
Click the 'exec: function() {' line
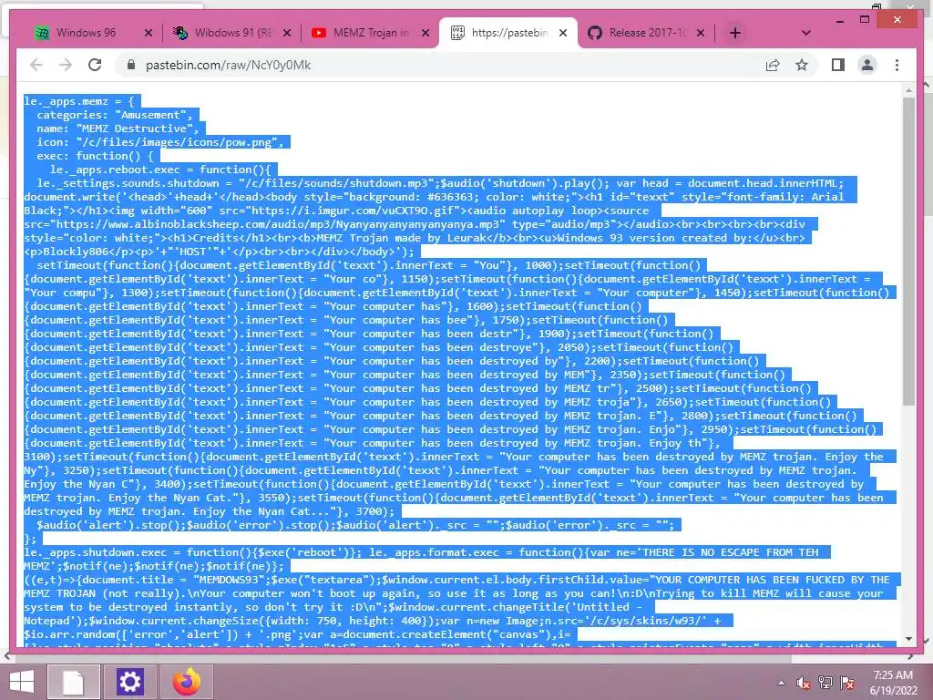[95, 156]
